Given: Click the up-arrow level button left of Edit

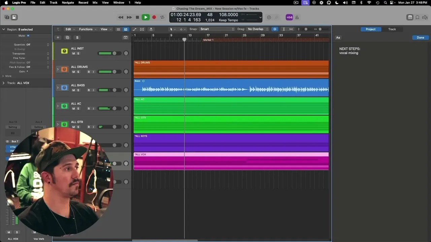Looking at the screenshot, I should click(x=58, y=29).
